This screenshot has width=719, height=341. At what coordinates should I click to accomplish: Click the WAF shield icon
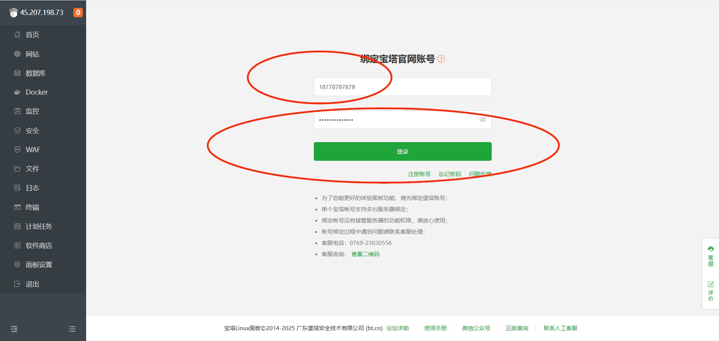click(x=17, y=150)
